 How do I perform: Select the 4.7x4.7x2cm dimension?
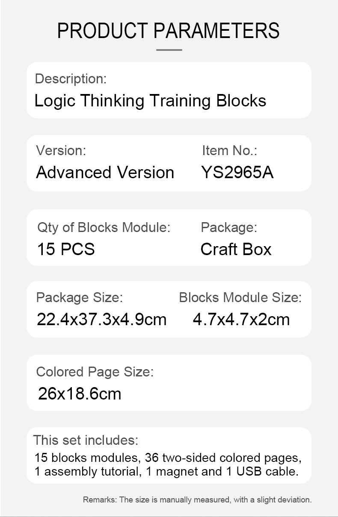(241, 319)
